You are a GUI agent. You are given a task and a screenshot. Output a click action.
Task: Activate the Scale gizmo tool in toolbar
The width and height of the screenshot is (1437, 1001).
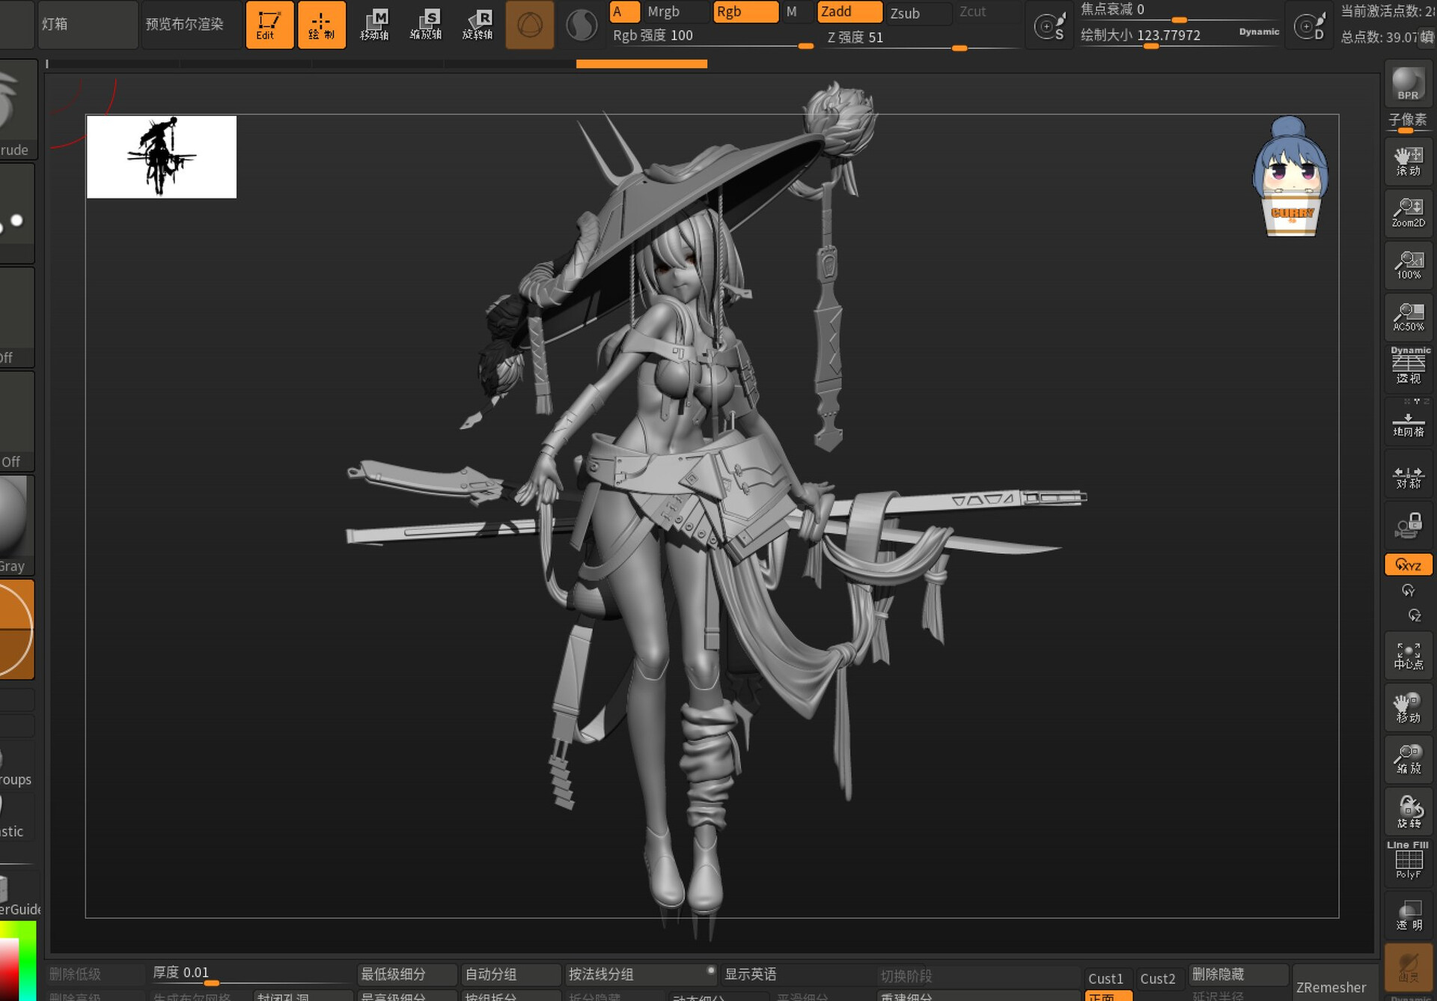[x=426, y=25]
